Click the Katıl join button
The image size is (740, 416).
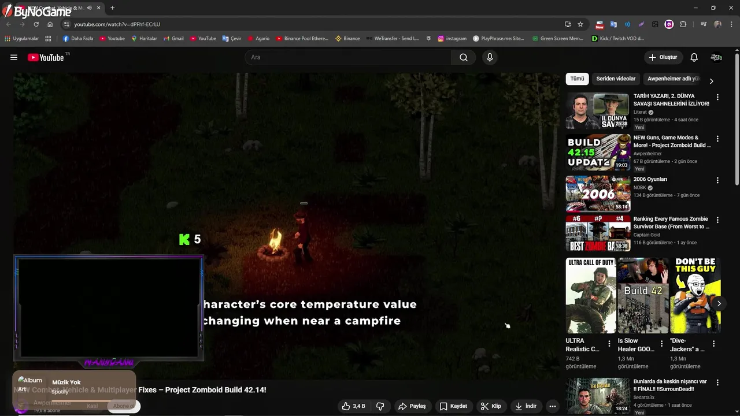(x=92, y=406)
